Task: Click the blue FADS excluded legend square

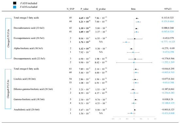Action: pyautogui.click(x=15, y=7)
